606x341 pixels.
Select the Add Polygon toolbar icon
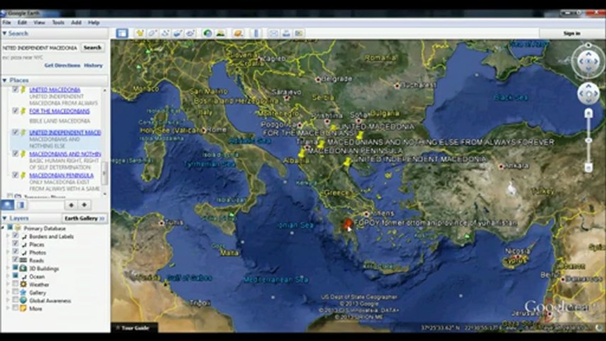click(153, 33)
